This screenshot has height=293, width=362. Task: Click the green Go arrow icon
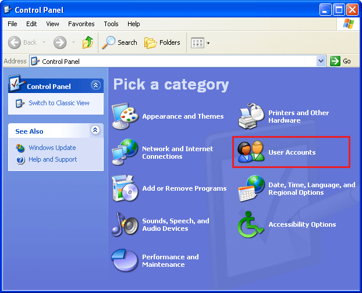[x=335, y=61]
